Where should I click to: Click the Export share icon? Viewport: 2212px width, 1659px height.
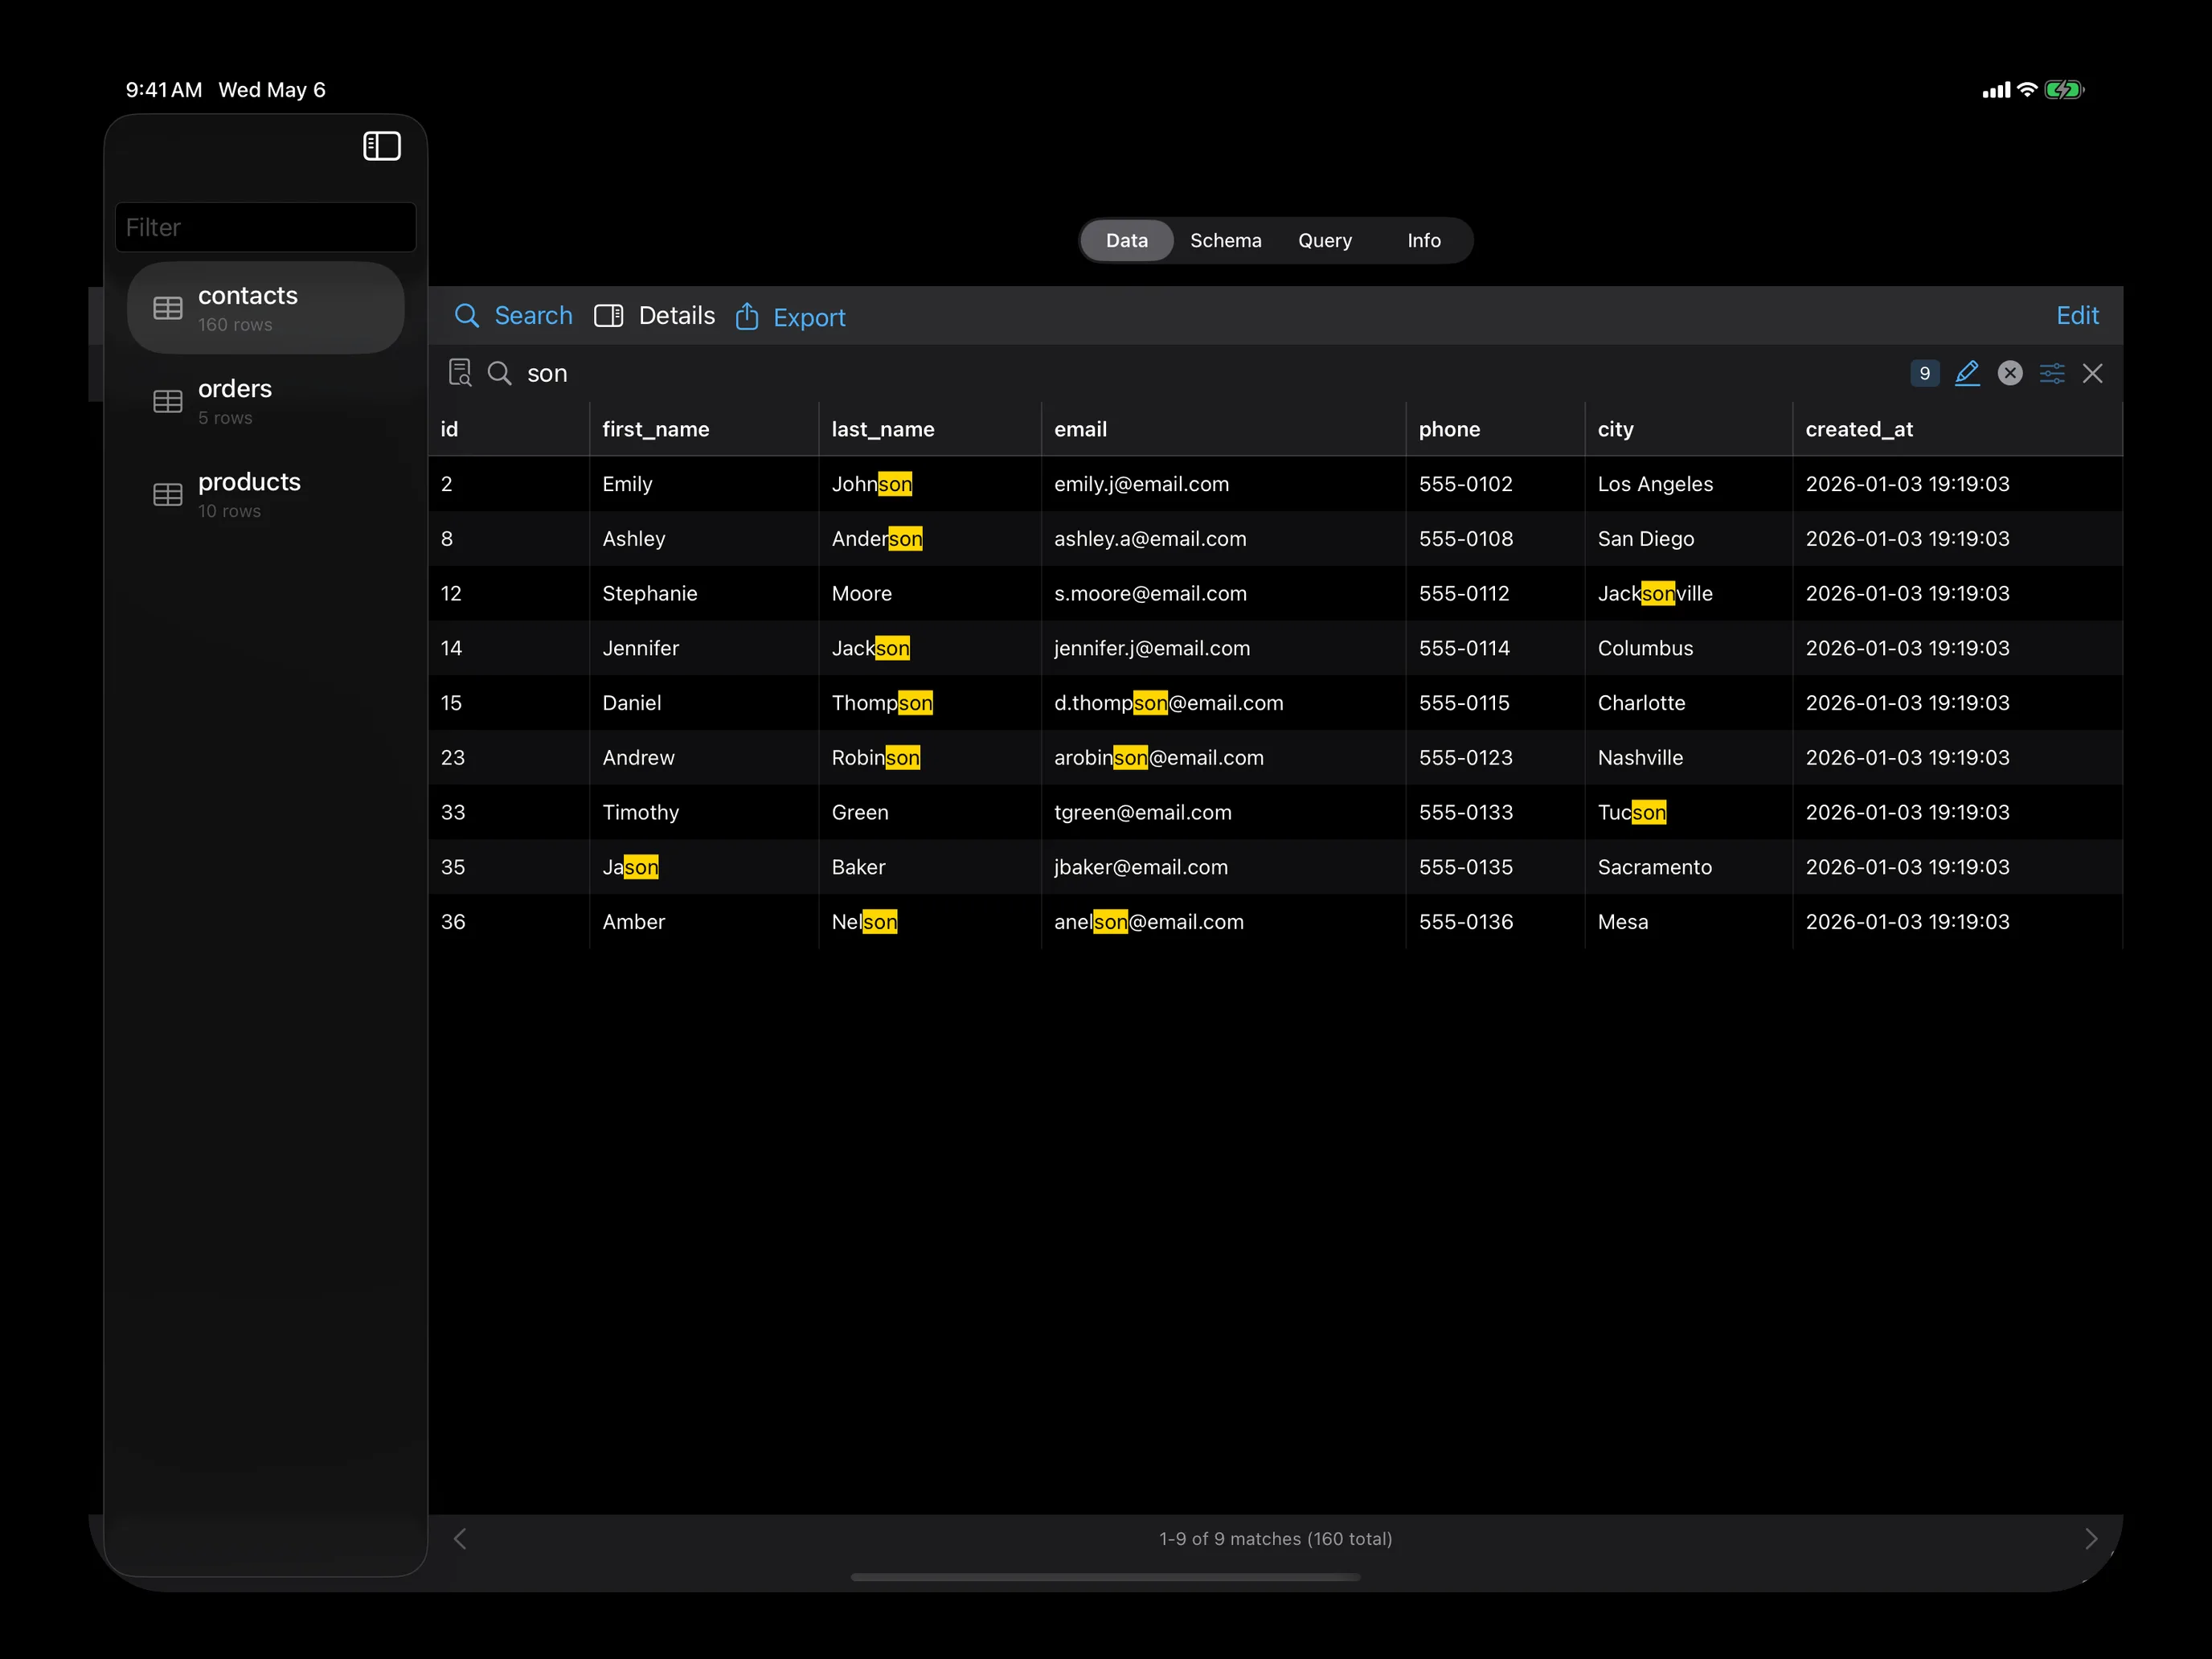coord(747,316)
